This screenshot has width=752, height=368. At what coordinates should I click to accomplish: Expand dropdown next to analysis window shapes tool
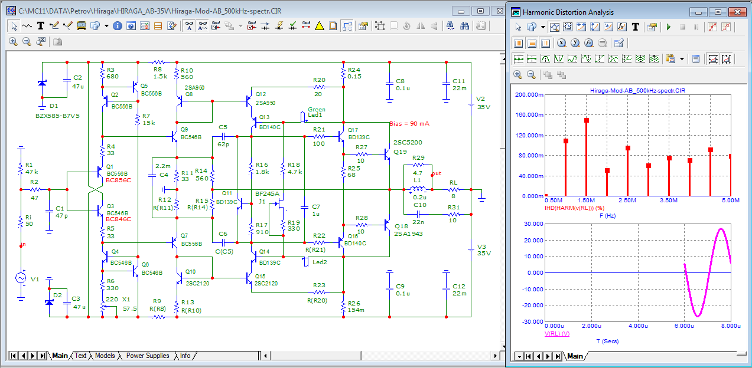pyautogui.click(x=542, y=27)
